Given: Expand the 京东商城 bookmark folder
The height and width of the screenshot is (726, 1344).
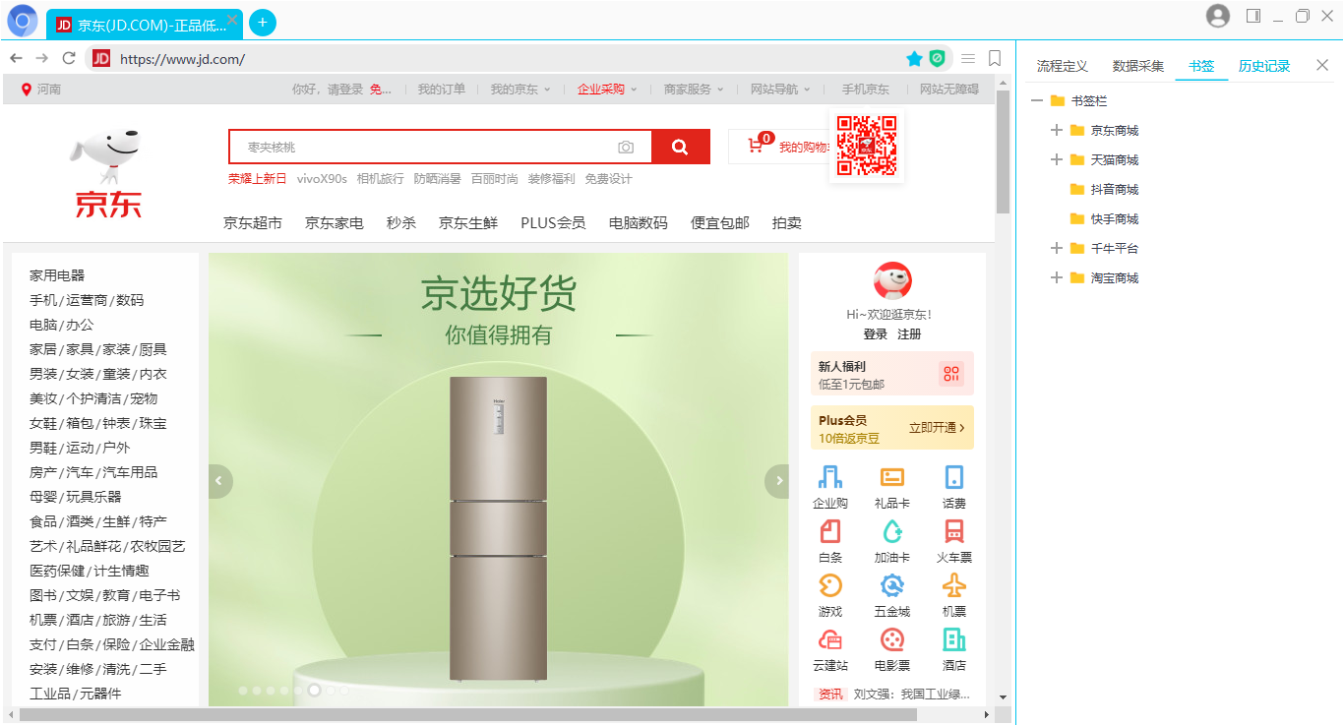Looking at the screenshot, I should click(1057, 130).
